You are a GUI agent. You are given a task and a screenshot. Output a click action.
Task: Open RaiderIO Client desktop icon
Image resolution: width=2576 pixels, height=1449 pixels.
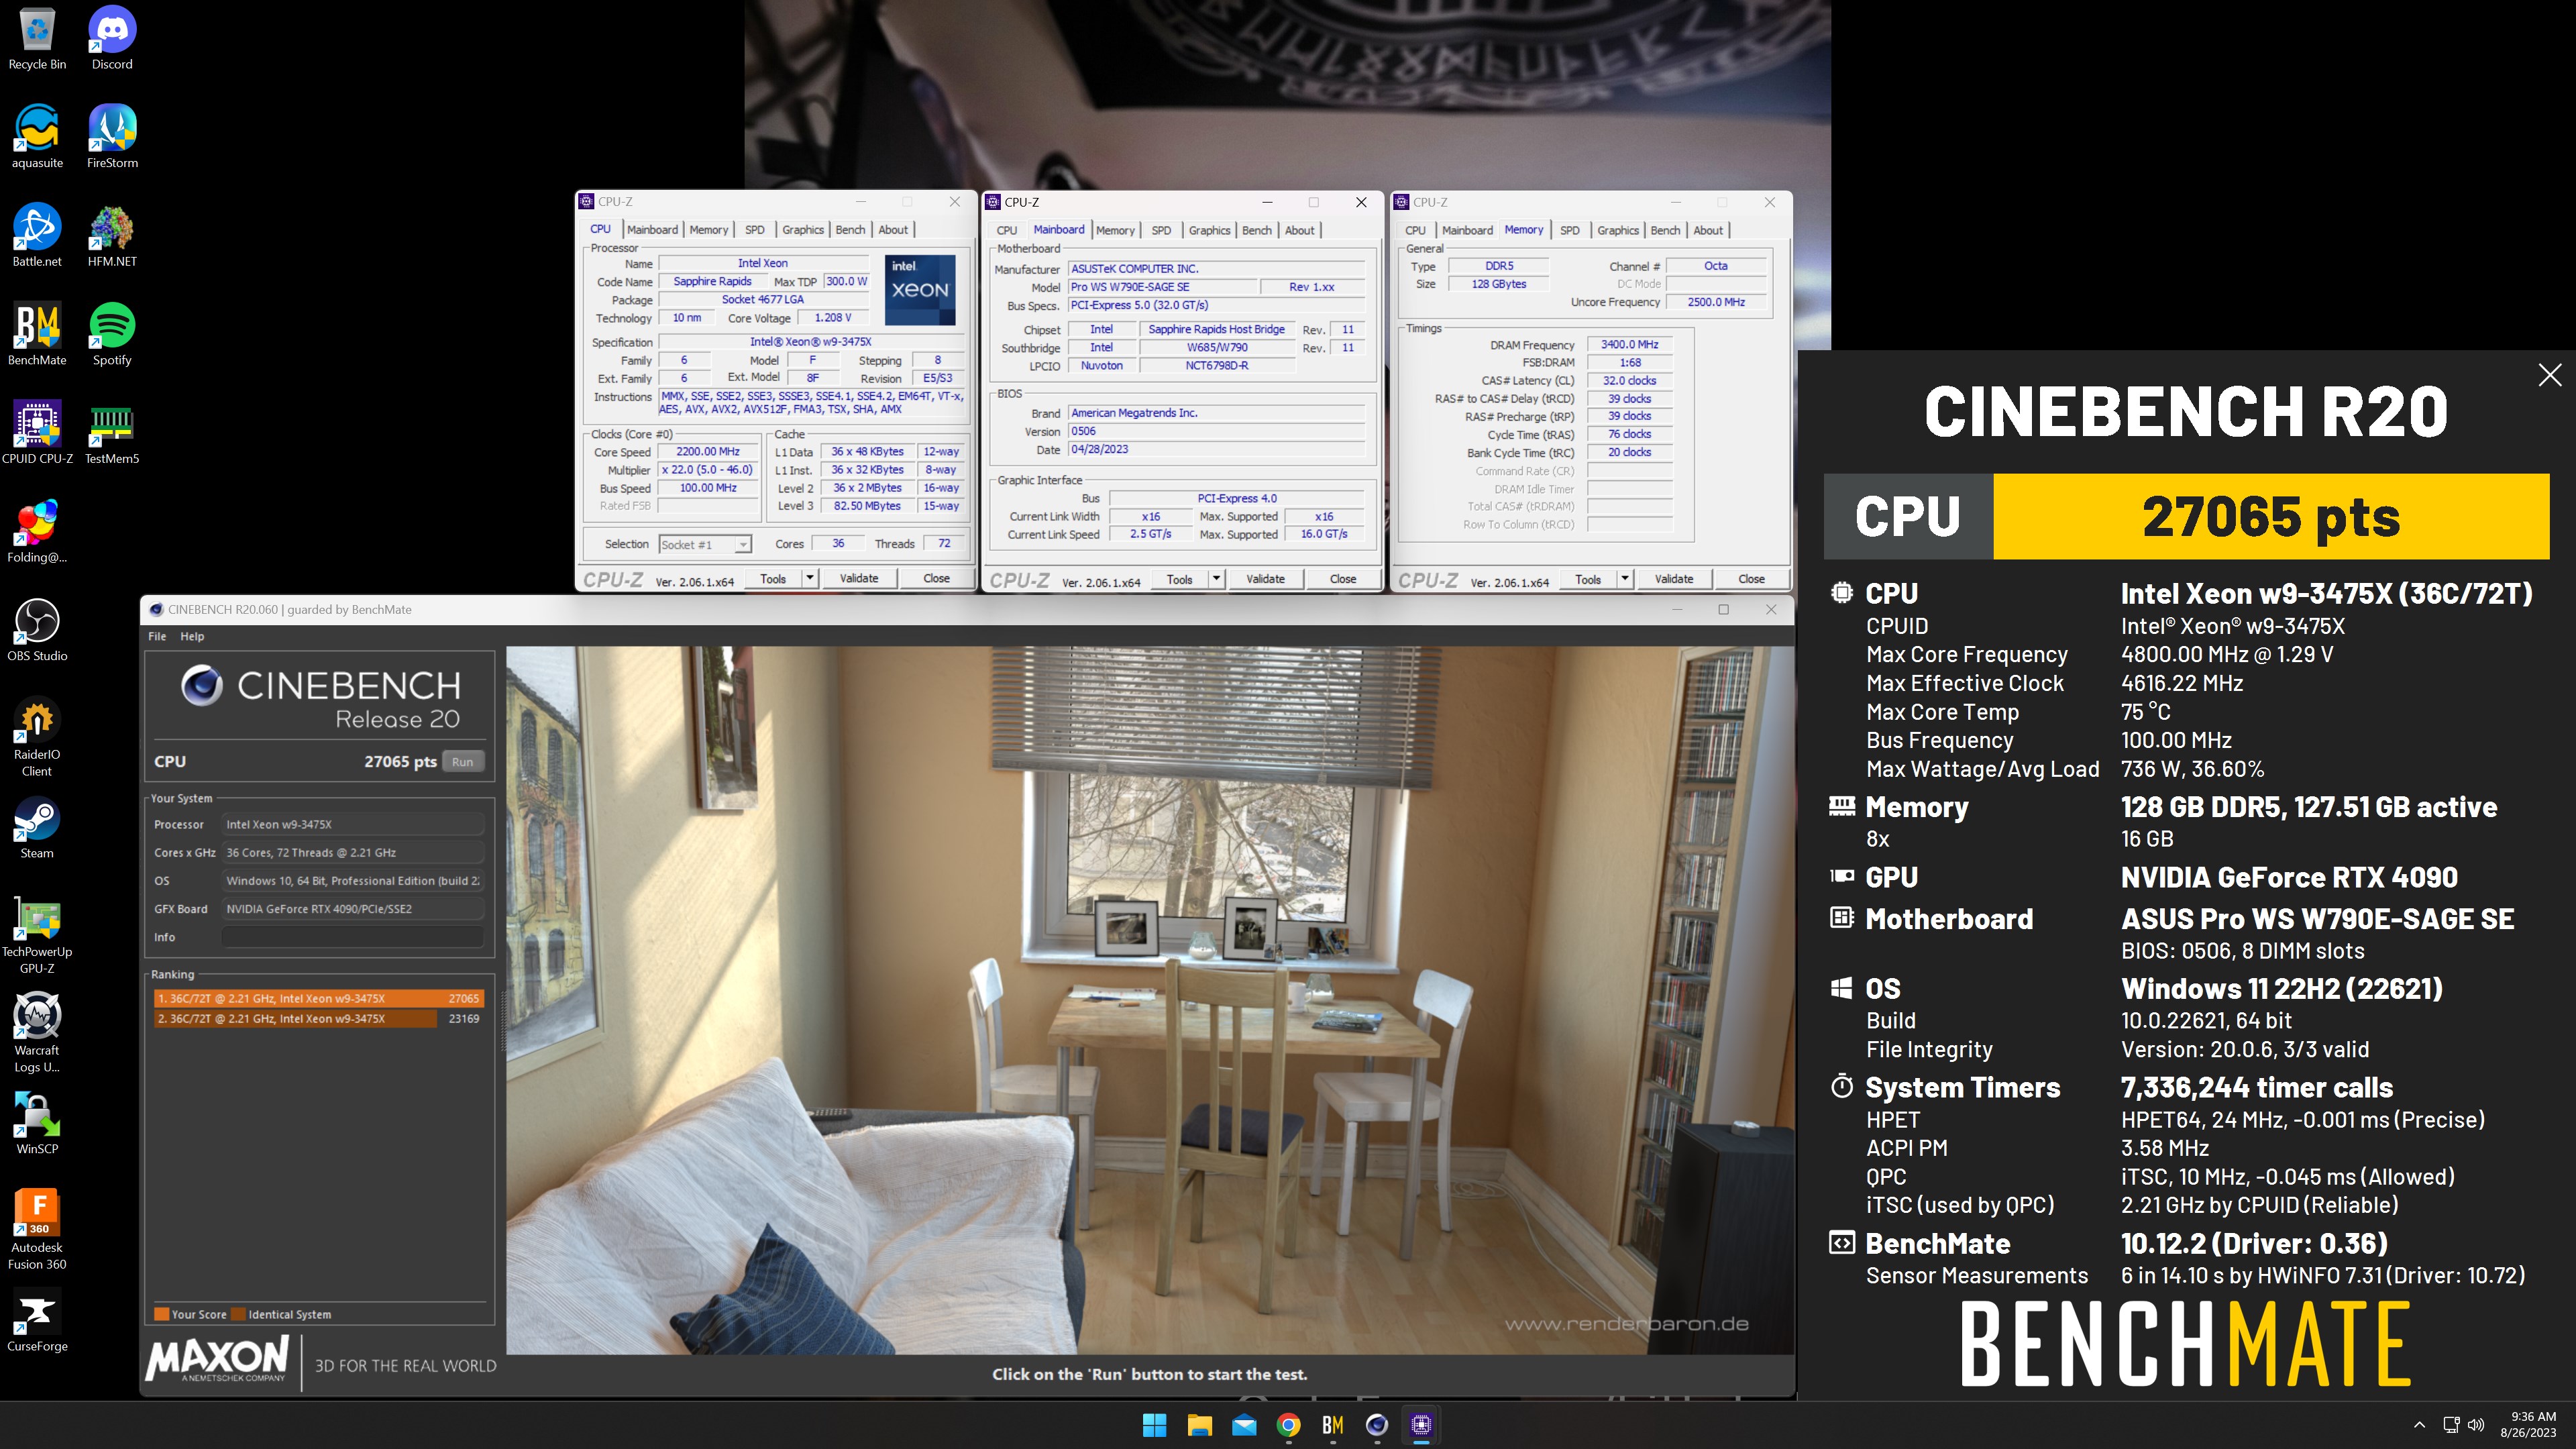37,737
